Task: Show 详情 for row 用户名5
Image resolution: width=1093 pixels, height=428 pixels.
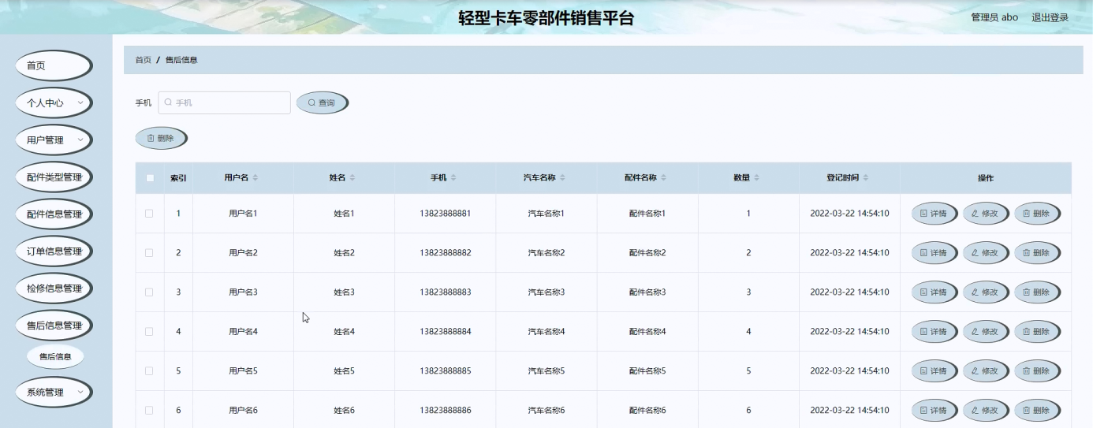Action: pyautogui.click(x=934, y=371)
